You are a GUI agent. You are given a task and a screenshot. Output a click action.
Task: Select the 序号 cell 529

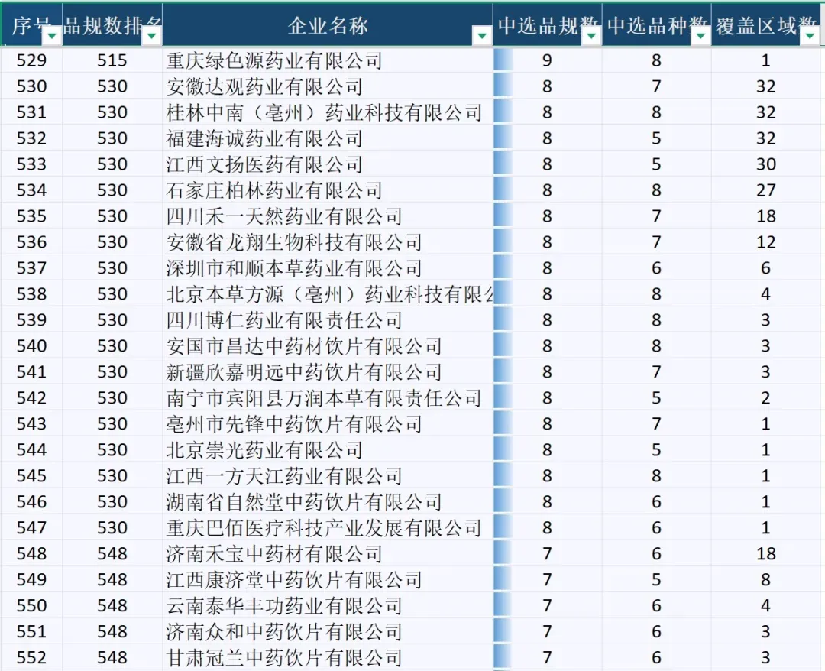pyautogui.click(x=31, y=60)
